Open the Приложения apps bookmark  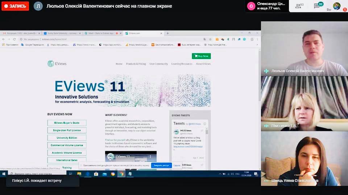pyautogui.click(x=10, y=45)
